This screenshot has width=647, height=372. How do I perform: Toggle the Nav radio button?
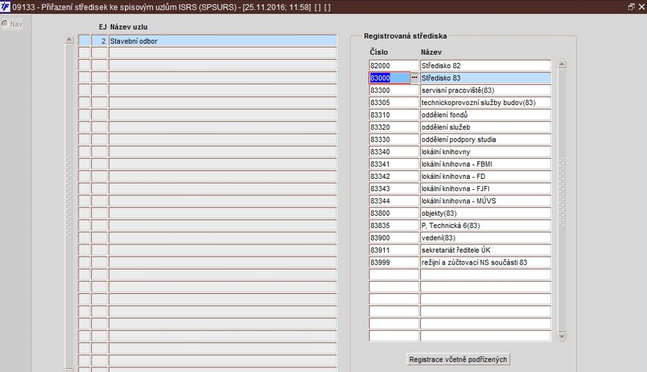point(5,24)
